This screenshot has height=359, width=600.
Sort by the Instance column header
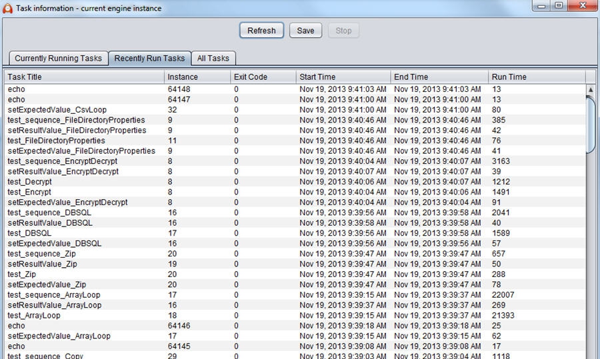[x=197, y=77]
